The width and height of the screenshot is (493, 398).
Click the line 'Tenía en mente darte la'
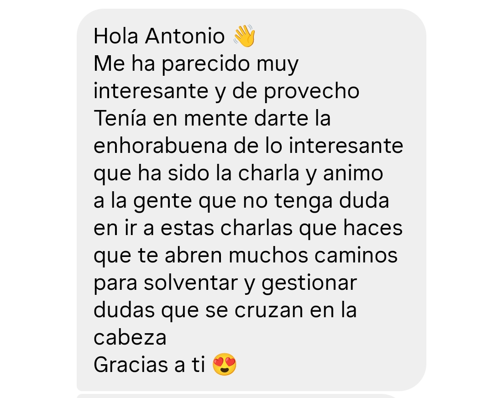click(x=212, y=119)
